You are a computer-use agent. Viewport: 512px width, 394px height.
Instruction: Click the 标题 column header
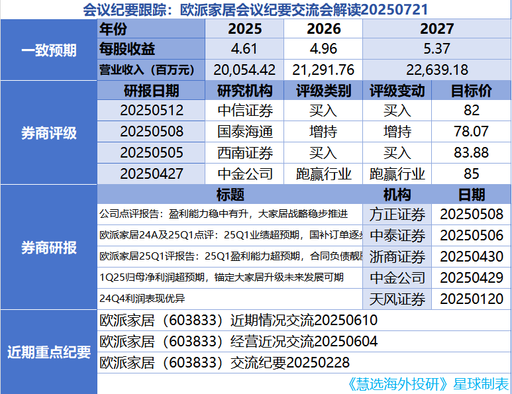[230, 195]
